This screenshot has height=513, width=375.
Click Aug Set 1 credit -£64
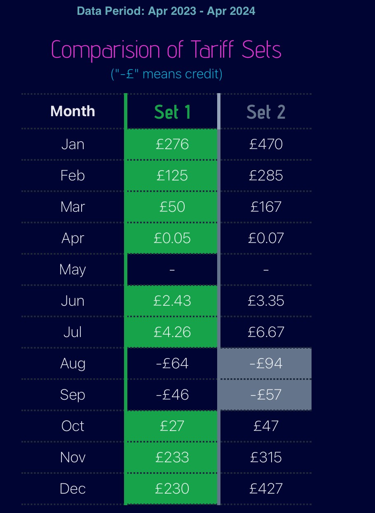coord(172,363)
